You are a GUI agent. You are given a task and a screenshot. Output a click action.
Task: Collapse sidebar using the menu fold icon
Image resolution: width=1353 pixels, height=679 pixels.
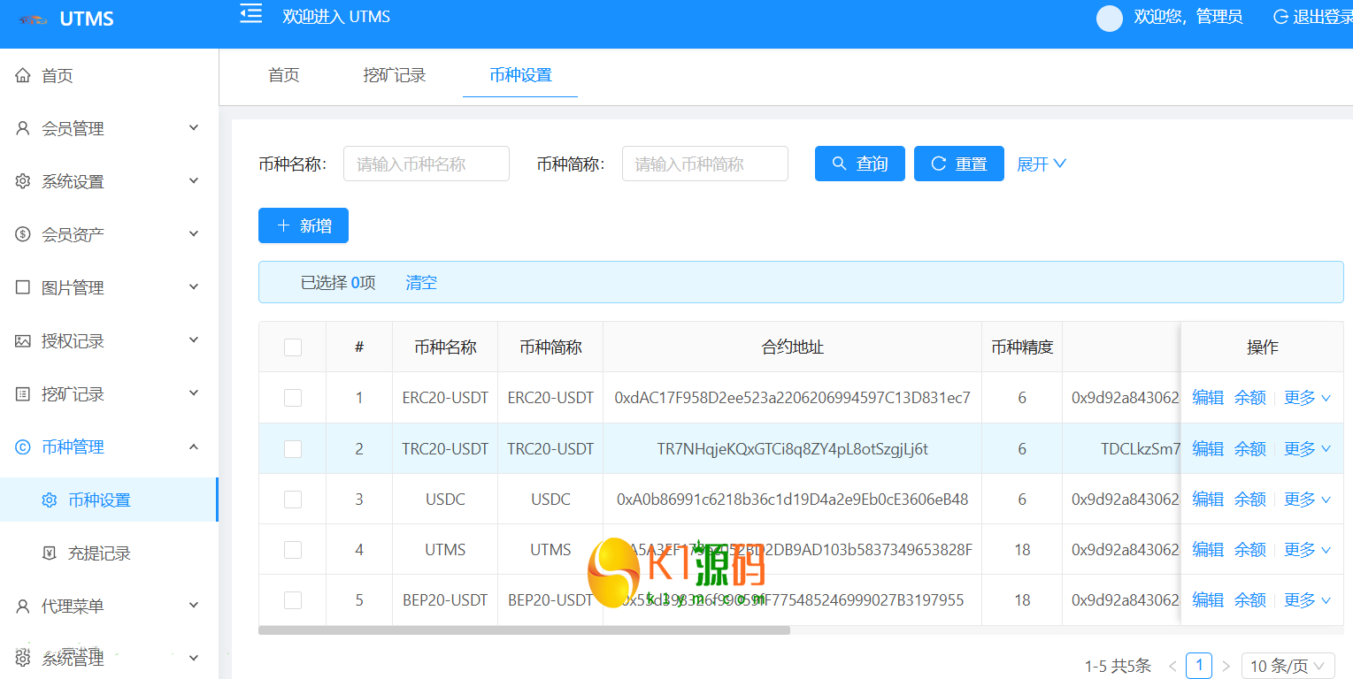tap(251, 13)
